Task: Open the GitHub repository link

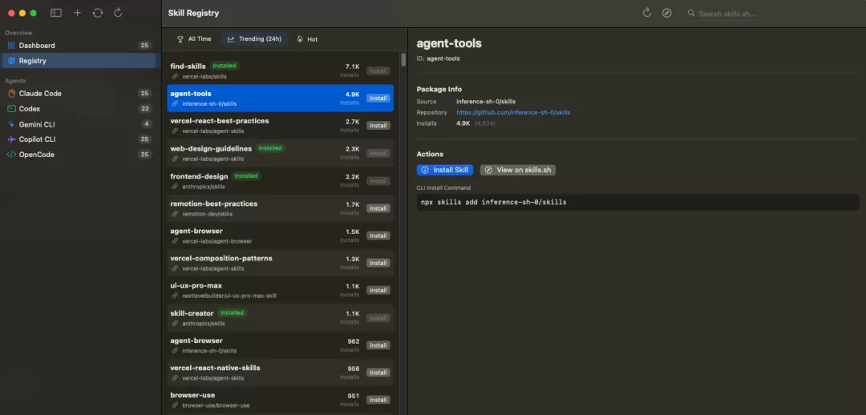Action: point(513,112)
